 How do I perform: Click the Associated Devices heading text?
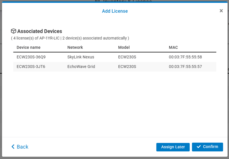click(39, 31)
